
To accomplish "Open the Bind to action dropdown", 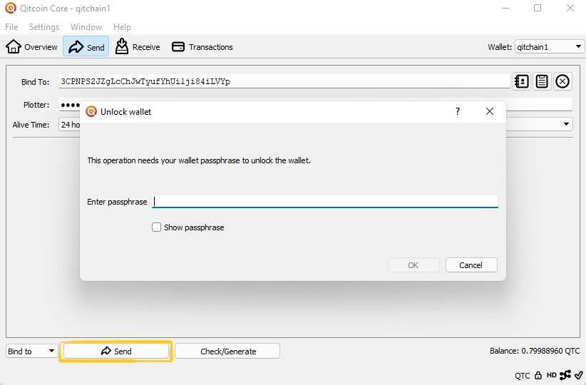I will click(31, 351).
